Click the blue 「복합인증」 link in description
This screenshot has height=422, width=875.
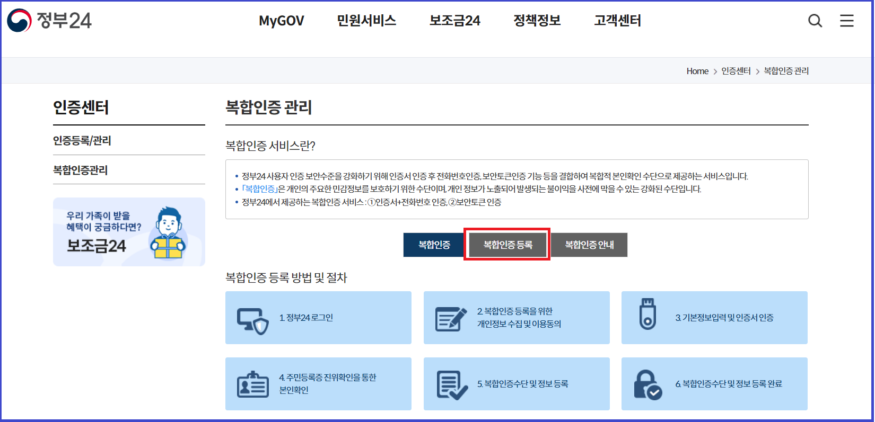[x=260, y=189]
